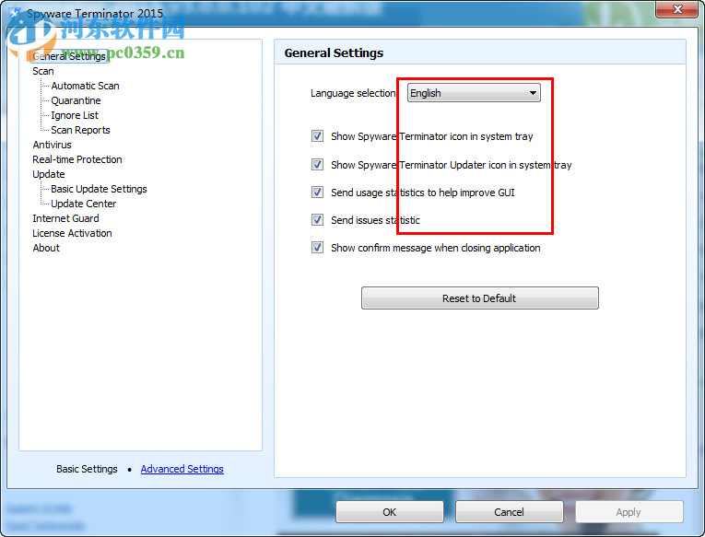Select Real-time Protection settings

(x=77, y=159)
